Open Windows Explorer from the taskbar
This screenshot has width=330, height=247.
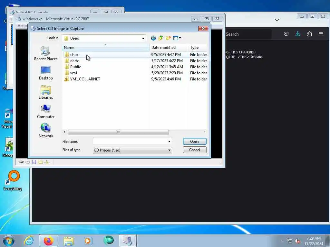tap(69, 241)
